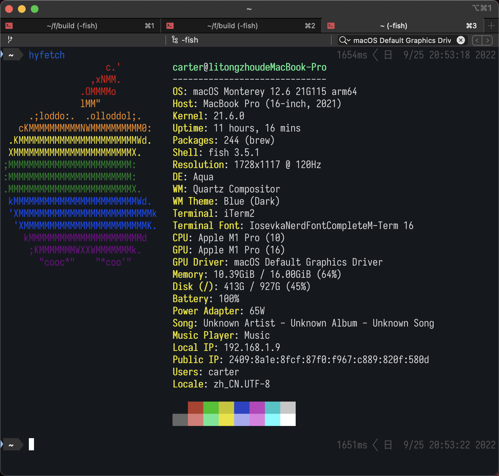The image size is (499, 476).
Task: Click the terminal cursor block at bottom prompt
Action: (31, 444)
